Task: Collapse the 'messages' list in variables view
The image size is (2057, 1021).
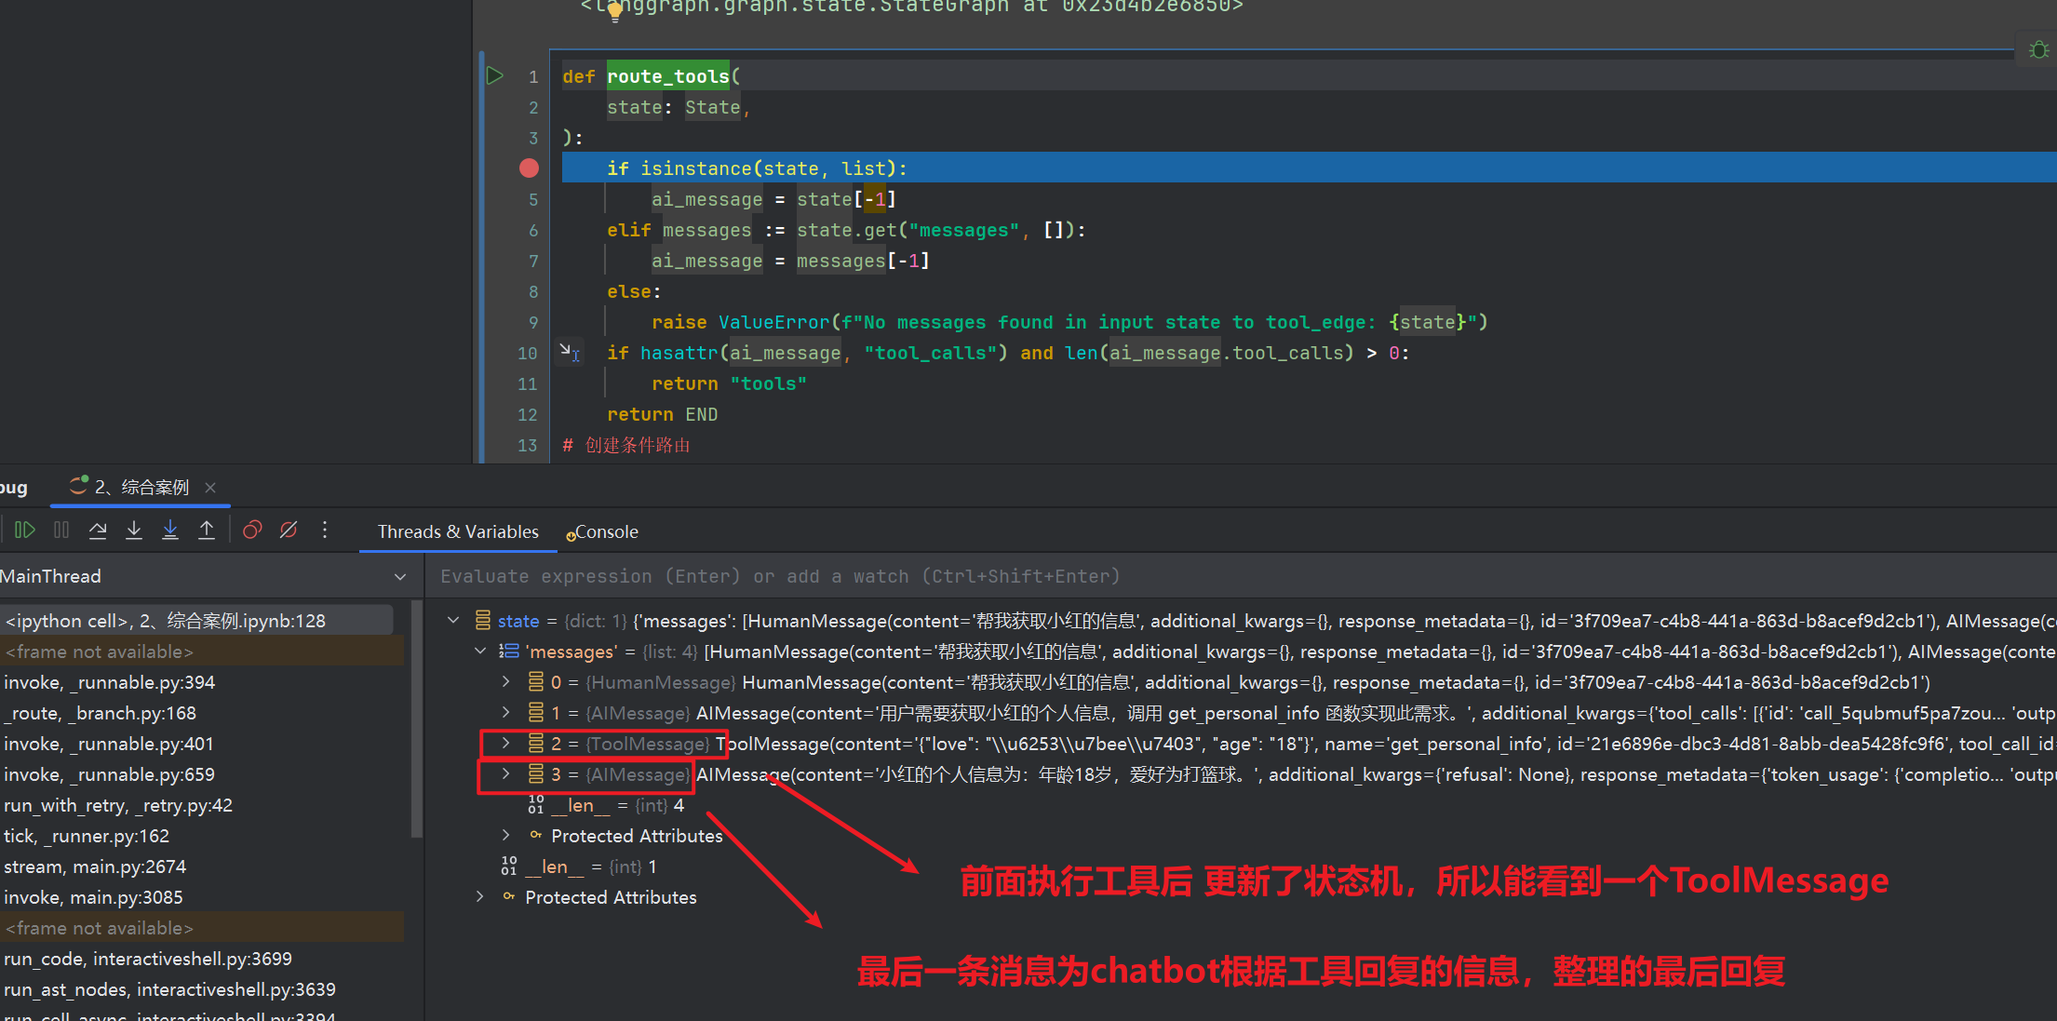Action: [x=480, y=651]
